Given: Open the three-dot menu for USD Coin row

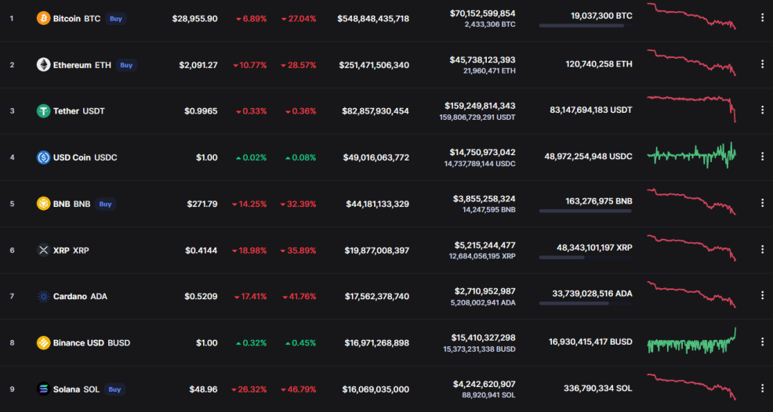Looking at the screenshot, I should click(x=762, y=157).
